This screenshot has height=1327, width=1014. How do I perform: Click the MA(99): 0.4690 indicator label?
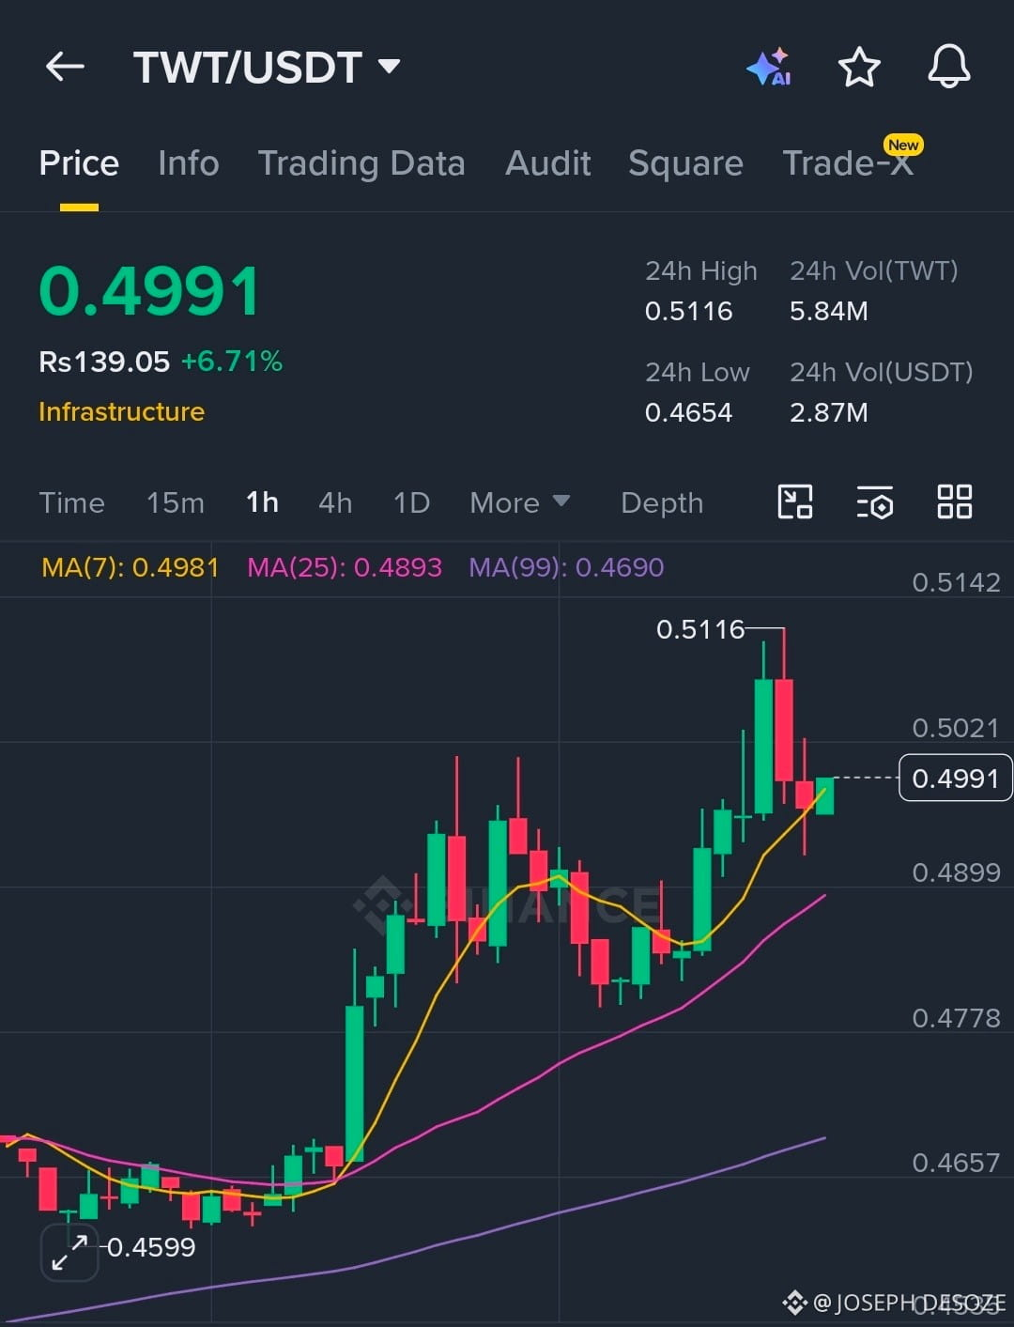[x=566, y=567]
